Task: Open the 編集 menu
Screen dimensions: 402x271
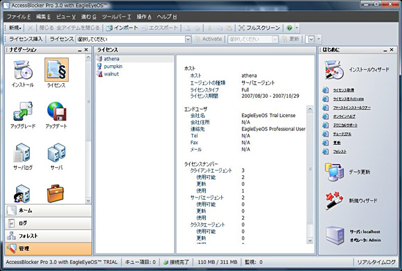Action: [x=43, y=17]
